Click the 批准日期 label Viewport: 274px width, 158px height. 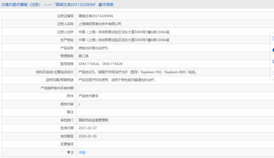tap(67, 128)
